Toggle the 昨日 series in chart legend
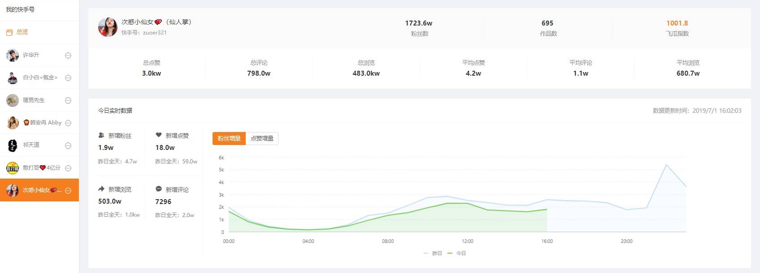Screen dimensions: 760x273 click(433, 253)
